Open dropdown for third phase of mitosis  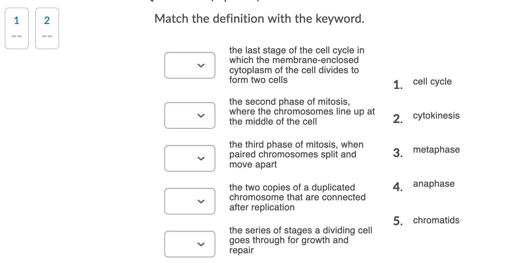coord(190,158)
